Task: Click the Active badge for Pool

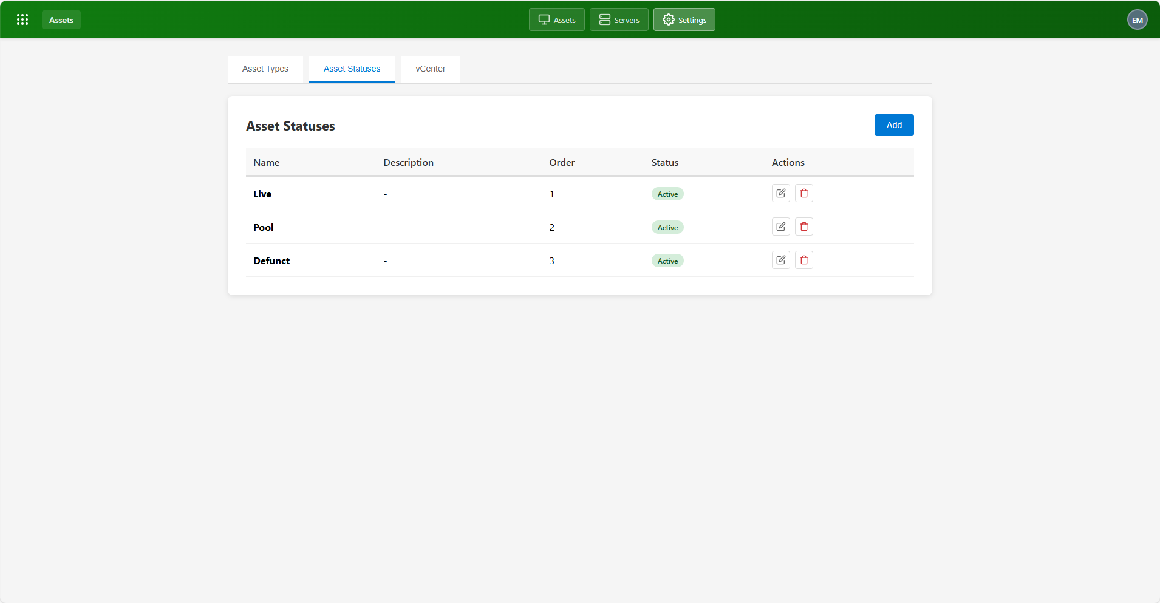Action: (x=667, y=227)
